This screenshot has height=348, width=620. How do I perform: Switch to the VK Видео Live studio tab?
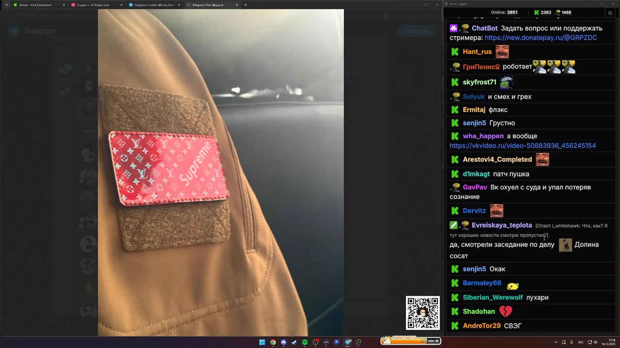coord(96,5)
